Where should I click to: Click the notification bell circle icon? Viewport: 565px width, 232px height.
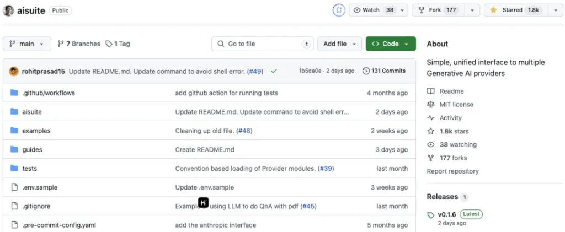coord(338,10)
